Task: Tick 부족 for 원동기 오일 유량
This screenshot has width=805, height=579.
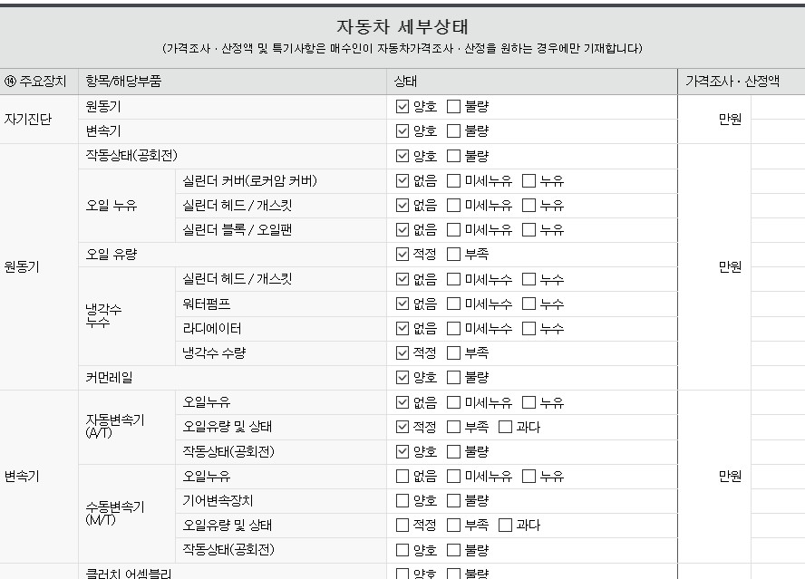Action: [x=454, y=255]
